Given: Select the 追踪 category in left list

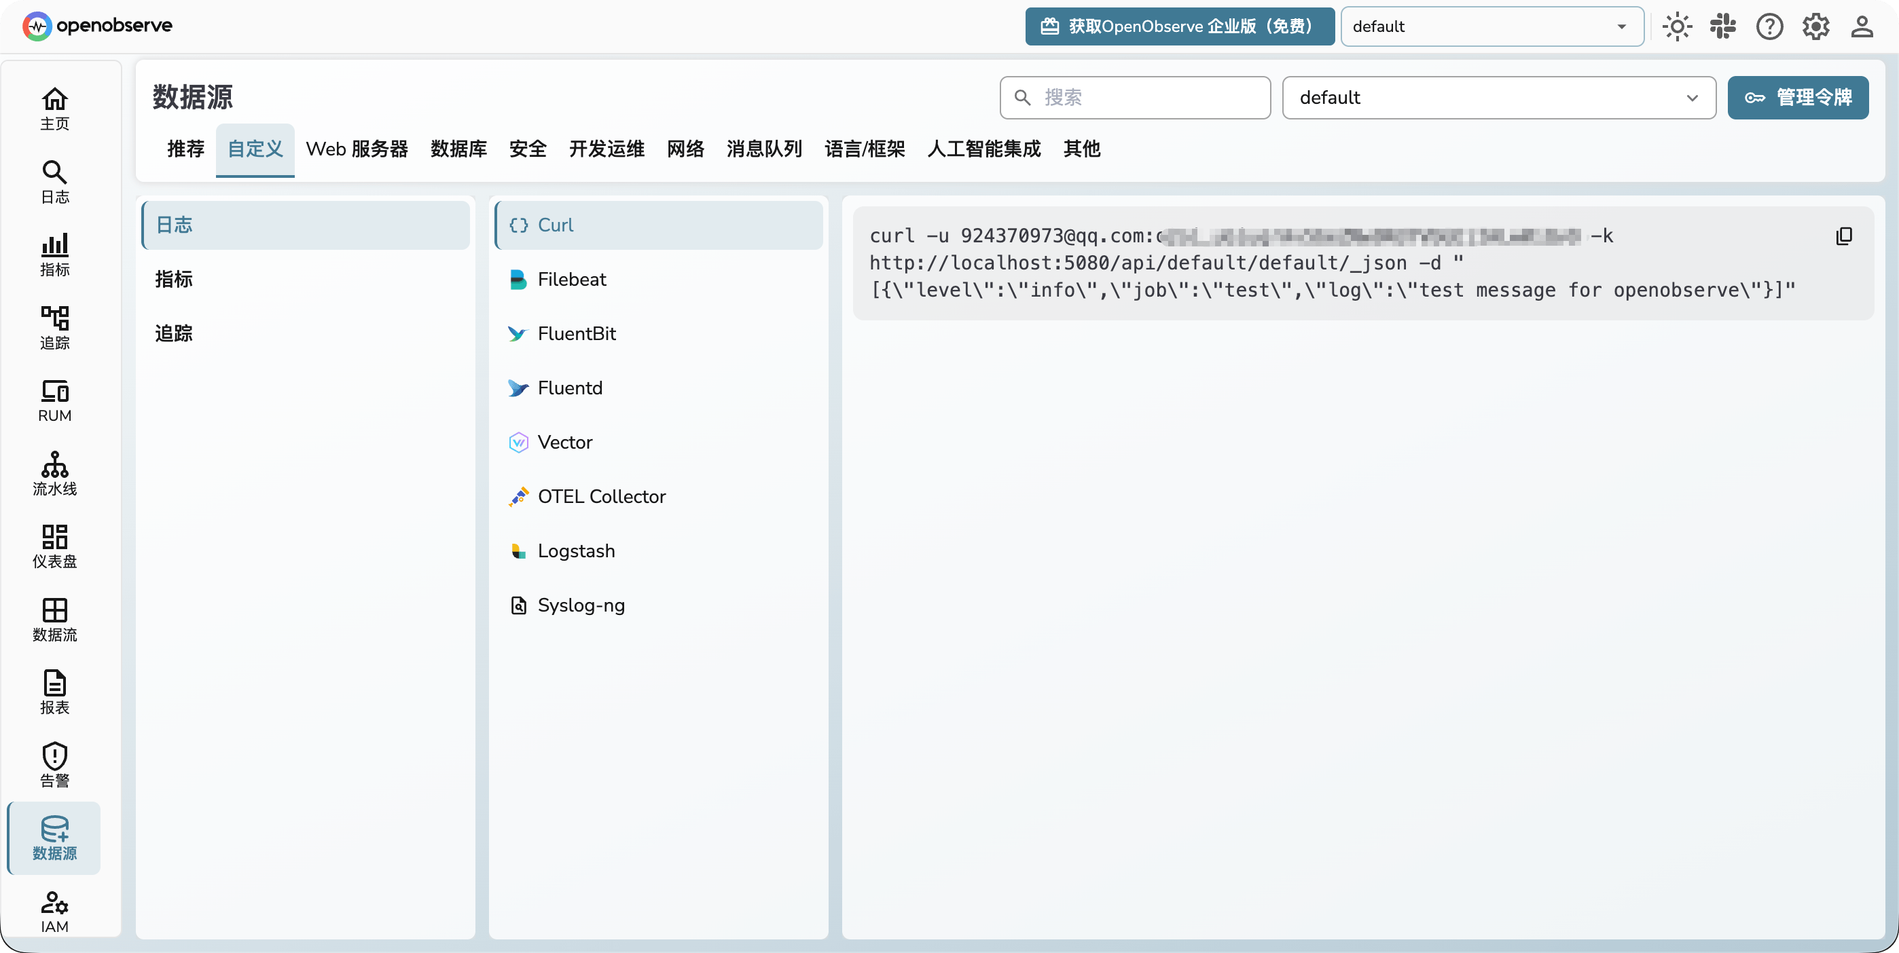Looking at the screenshot, I should pyautogui.click(x=305, y=334).
